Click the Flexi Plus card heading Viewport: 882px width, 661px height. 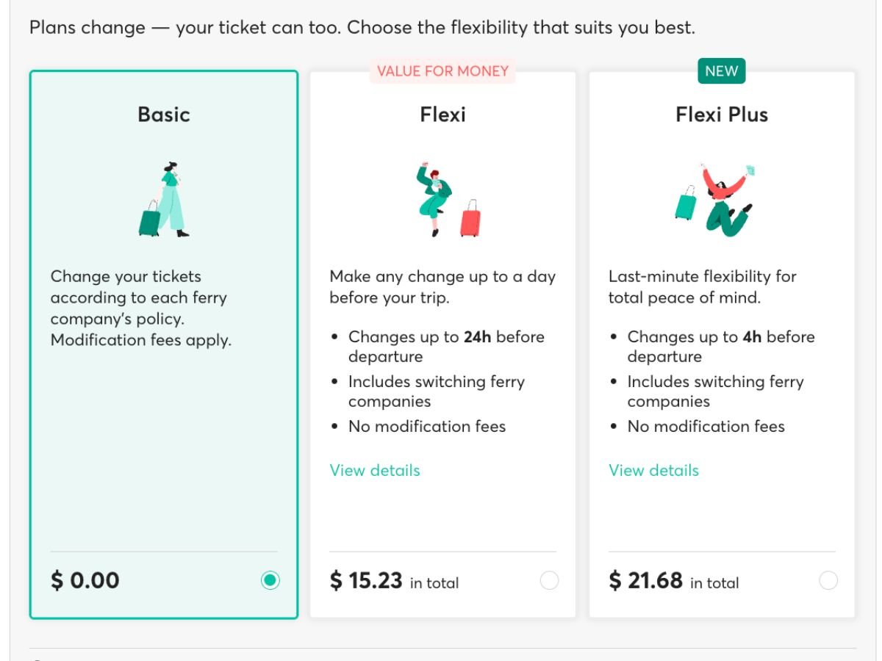pos(722,115)
